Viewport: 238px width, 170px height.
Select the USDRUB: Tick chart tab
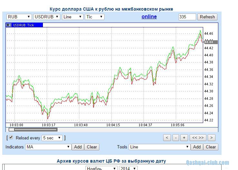(24, 25)
